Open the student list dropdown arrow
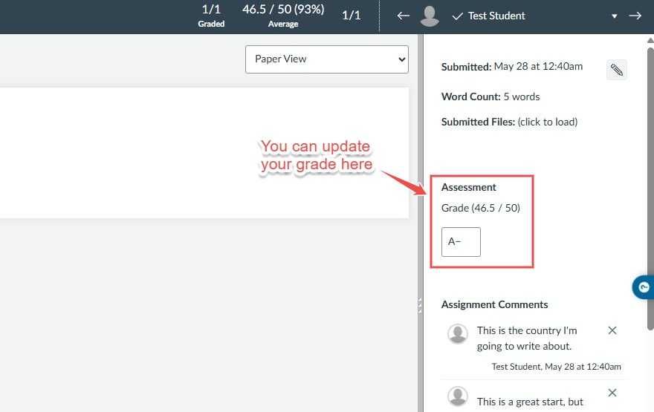Screen dimensions: 654x412 615,16
